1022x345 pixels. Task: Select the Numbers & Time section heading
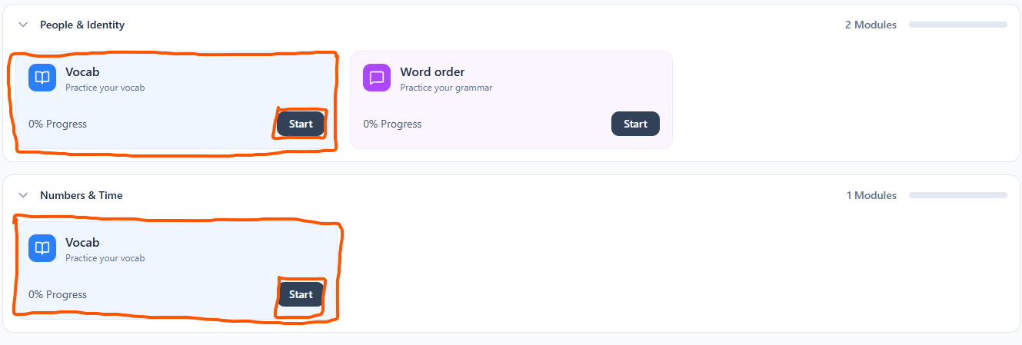(x=82, y=195)
